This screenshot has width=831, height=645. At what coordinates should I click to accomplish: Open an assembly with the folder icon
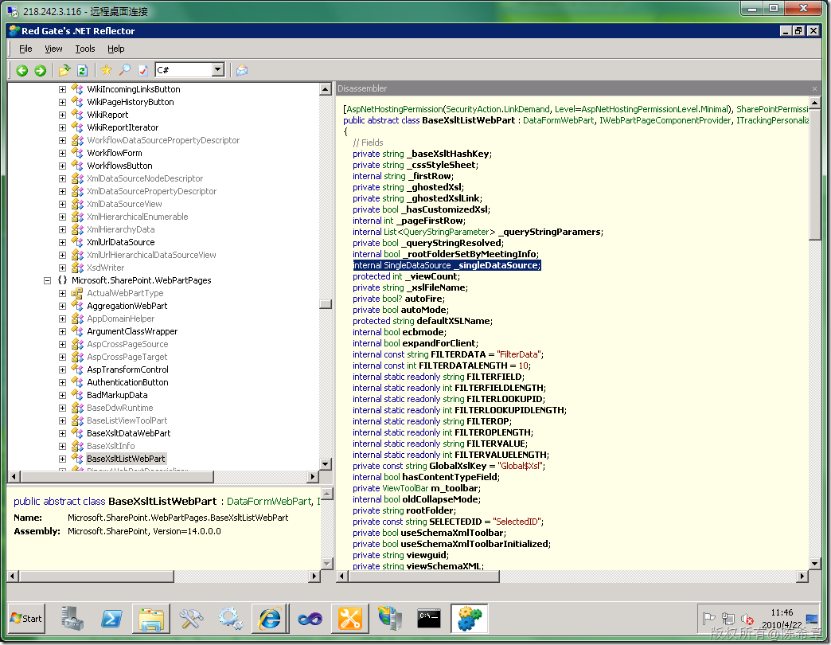pos(64,70)
